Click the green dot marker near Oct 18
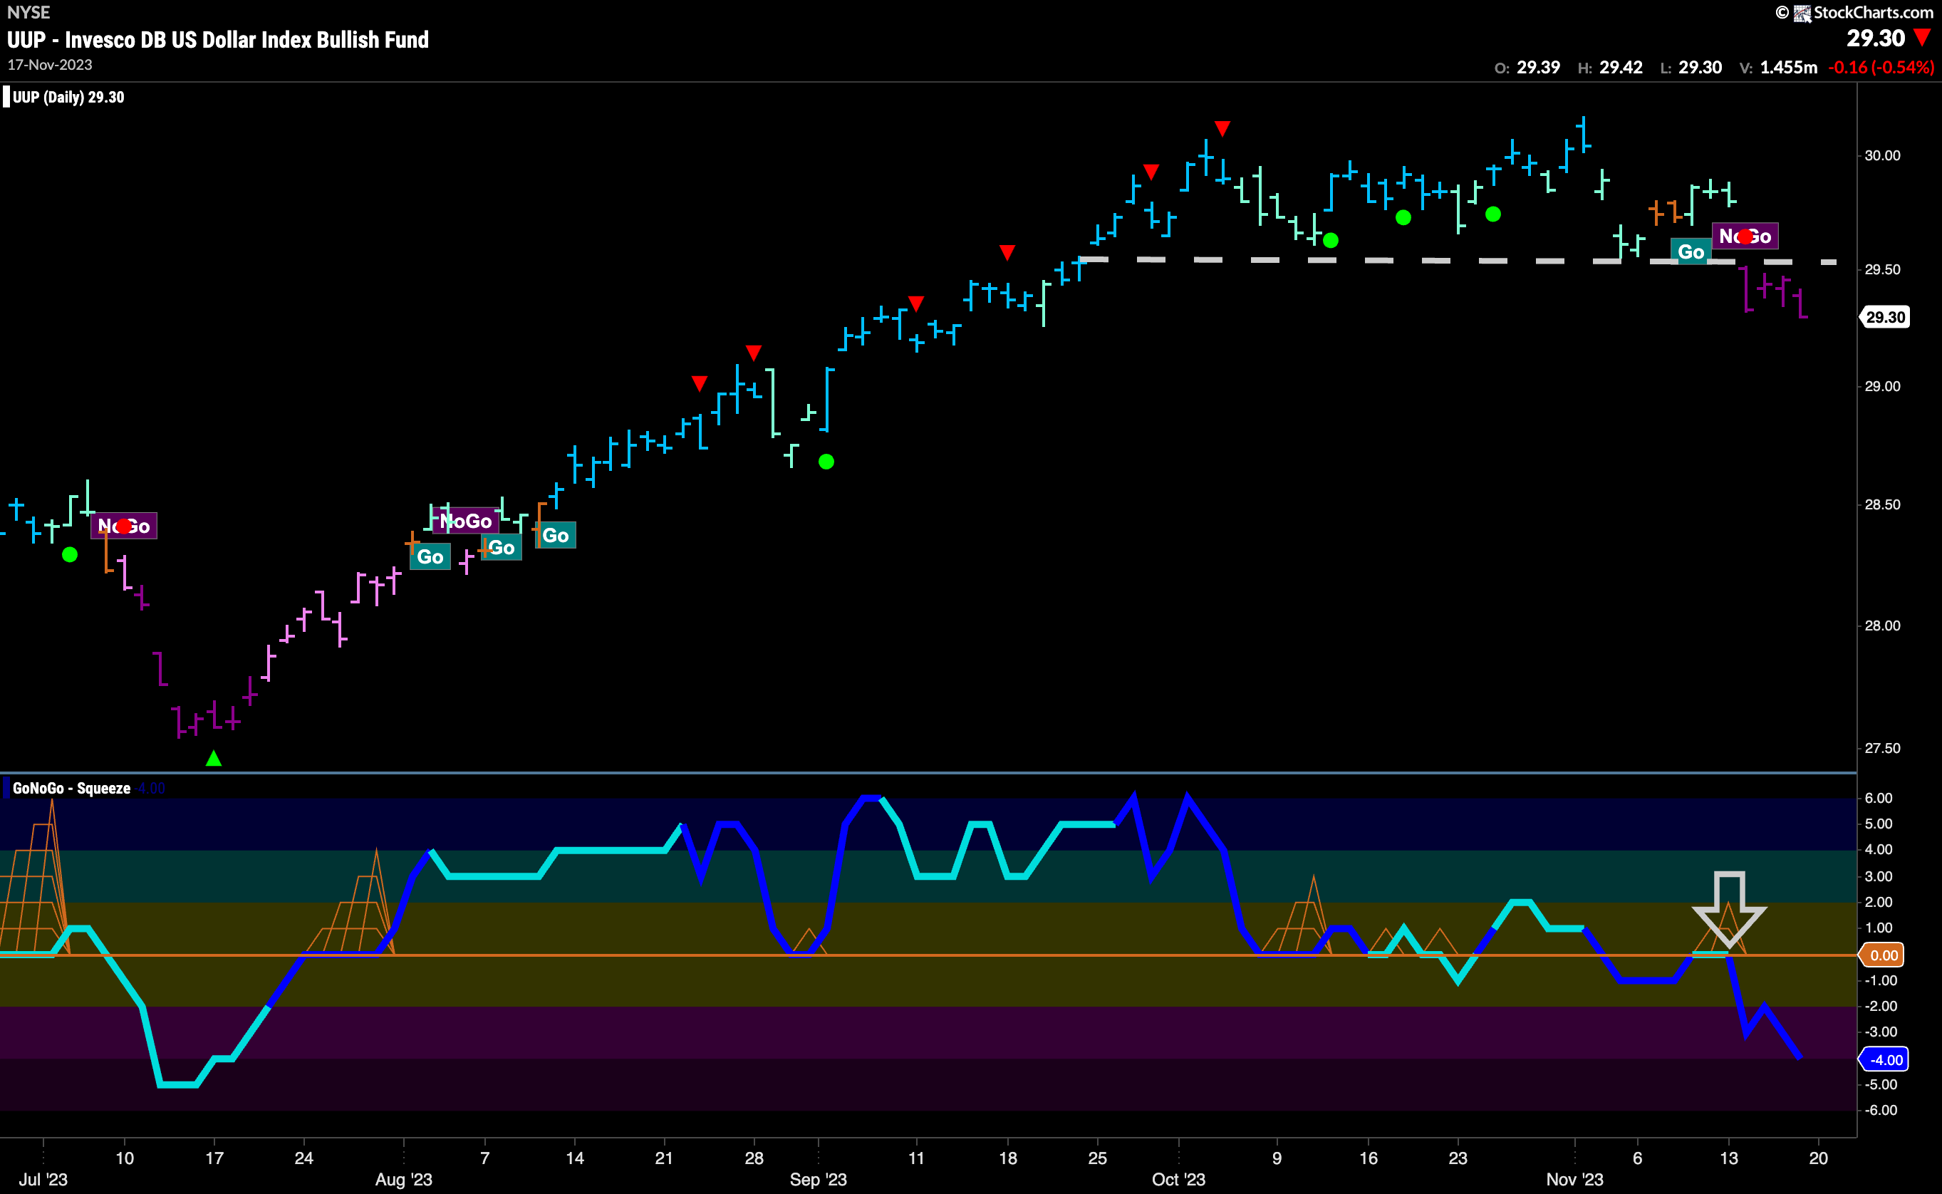The width and height of the screenshot is (1942, 1194). [1403, 217]
